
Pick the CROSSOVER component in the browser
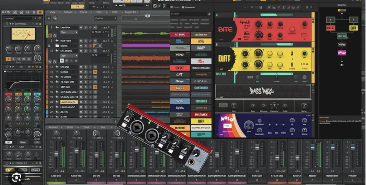[x=201, y=101]
